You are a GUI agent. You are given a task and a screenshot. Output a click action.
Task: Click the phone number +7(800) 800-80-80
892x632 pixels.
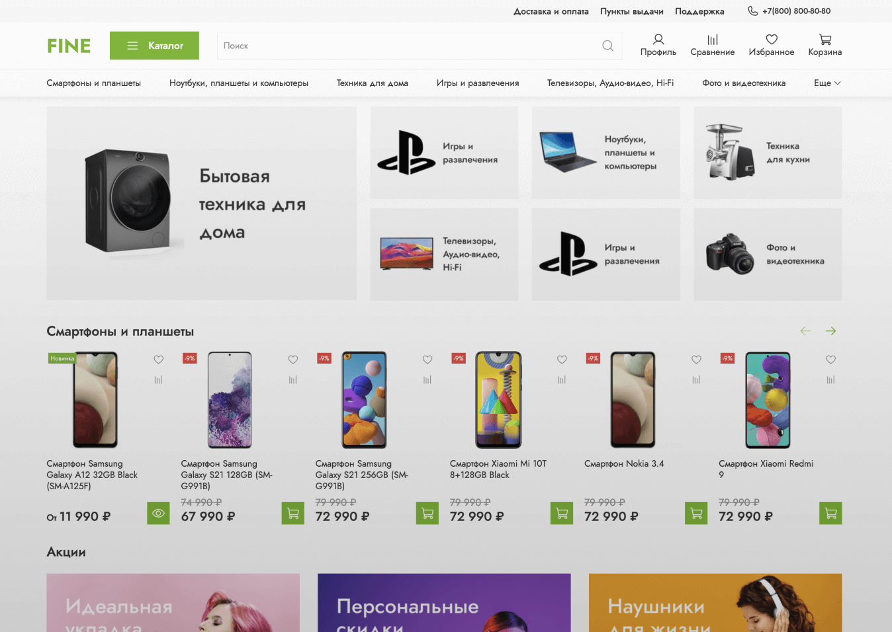[796, 11]
